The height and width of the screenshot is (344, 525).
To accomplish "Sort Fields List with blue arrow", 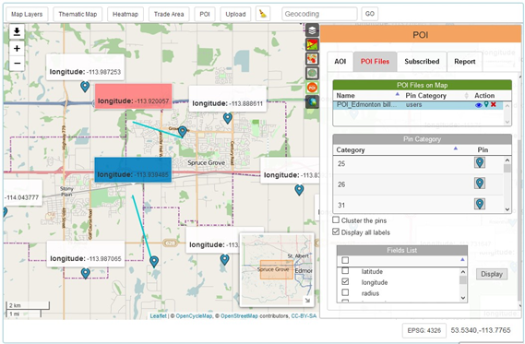I will [x=462, y=259].
